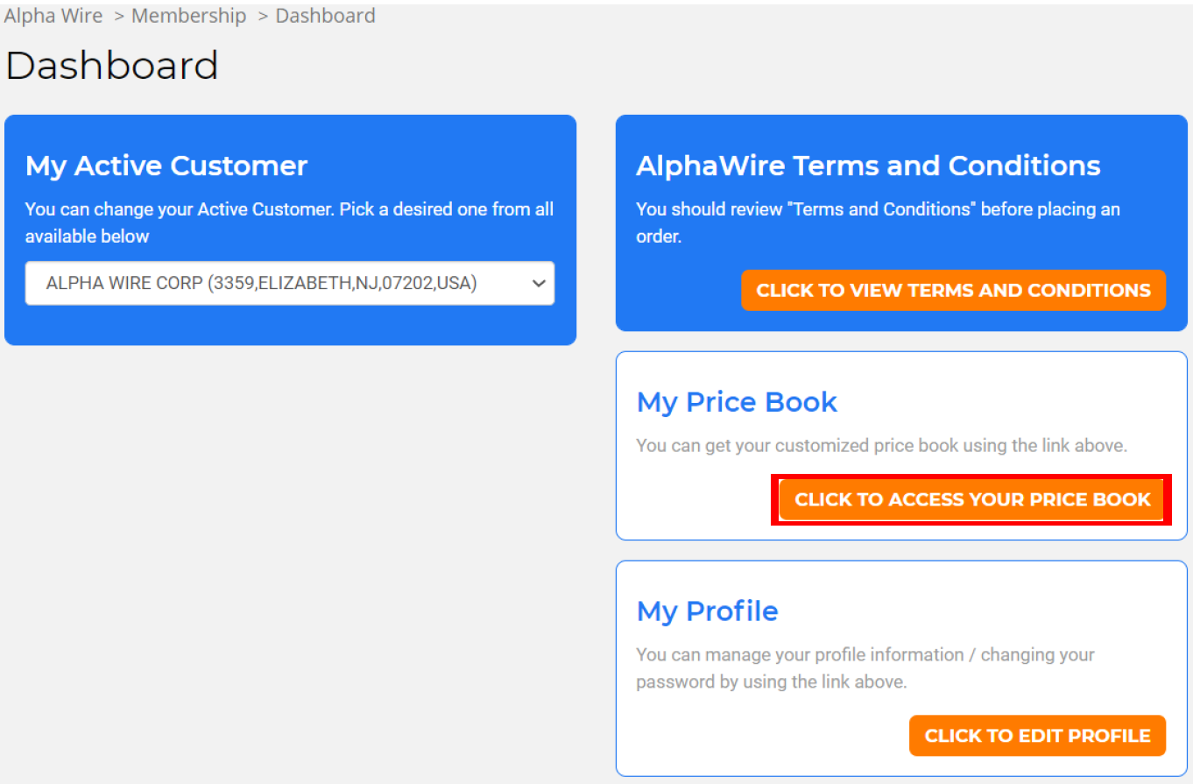Click the first breadcrumb separator arrow

(x=119, y=16)
